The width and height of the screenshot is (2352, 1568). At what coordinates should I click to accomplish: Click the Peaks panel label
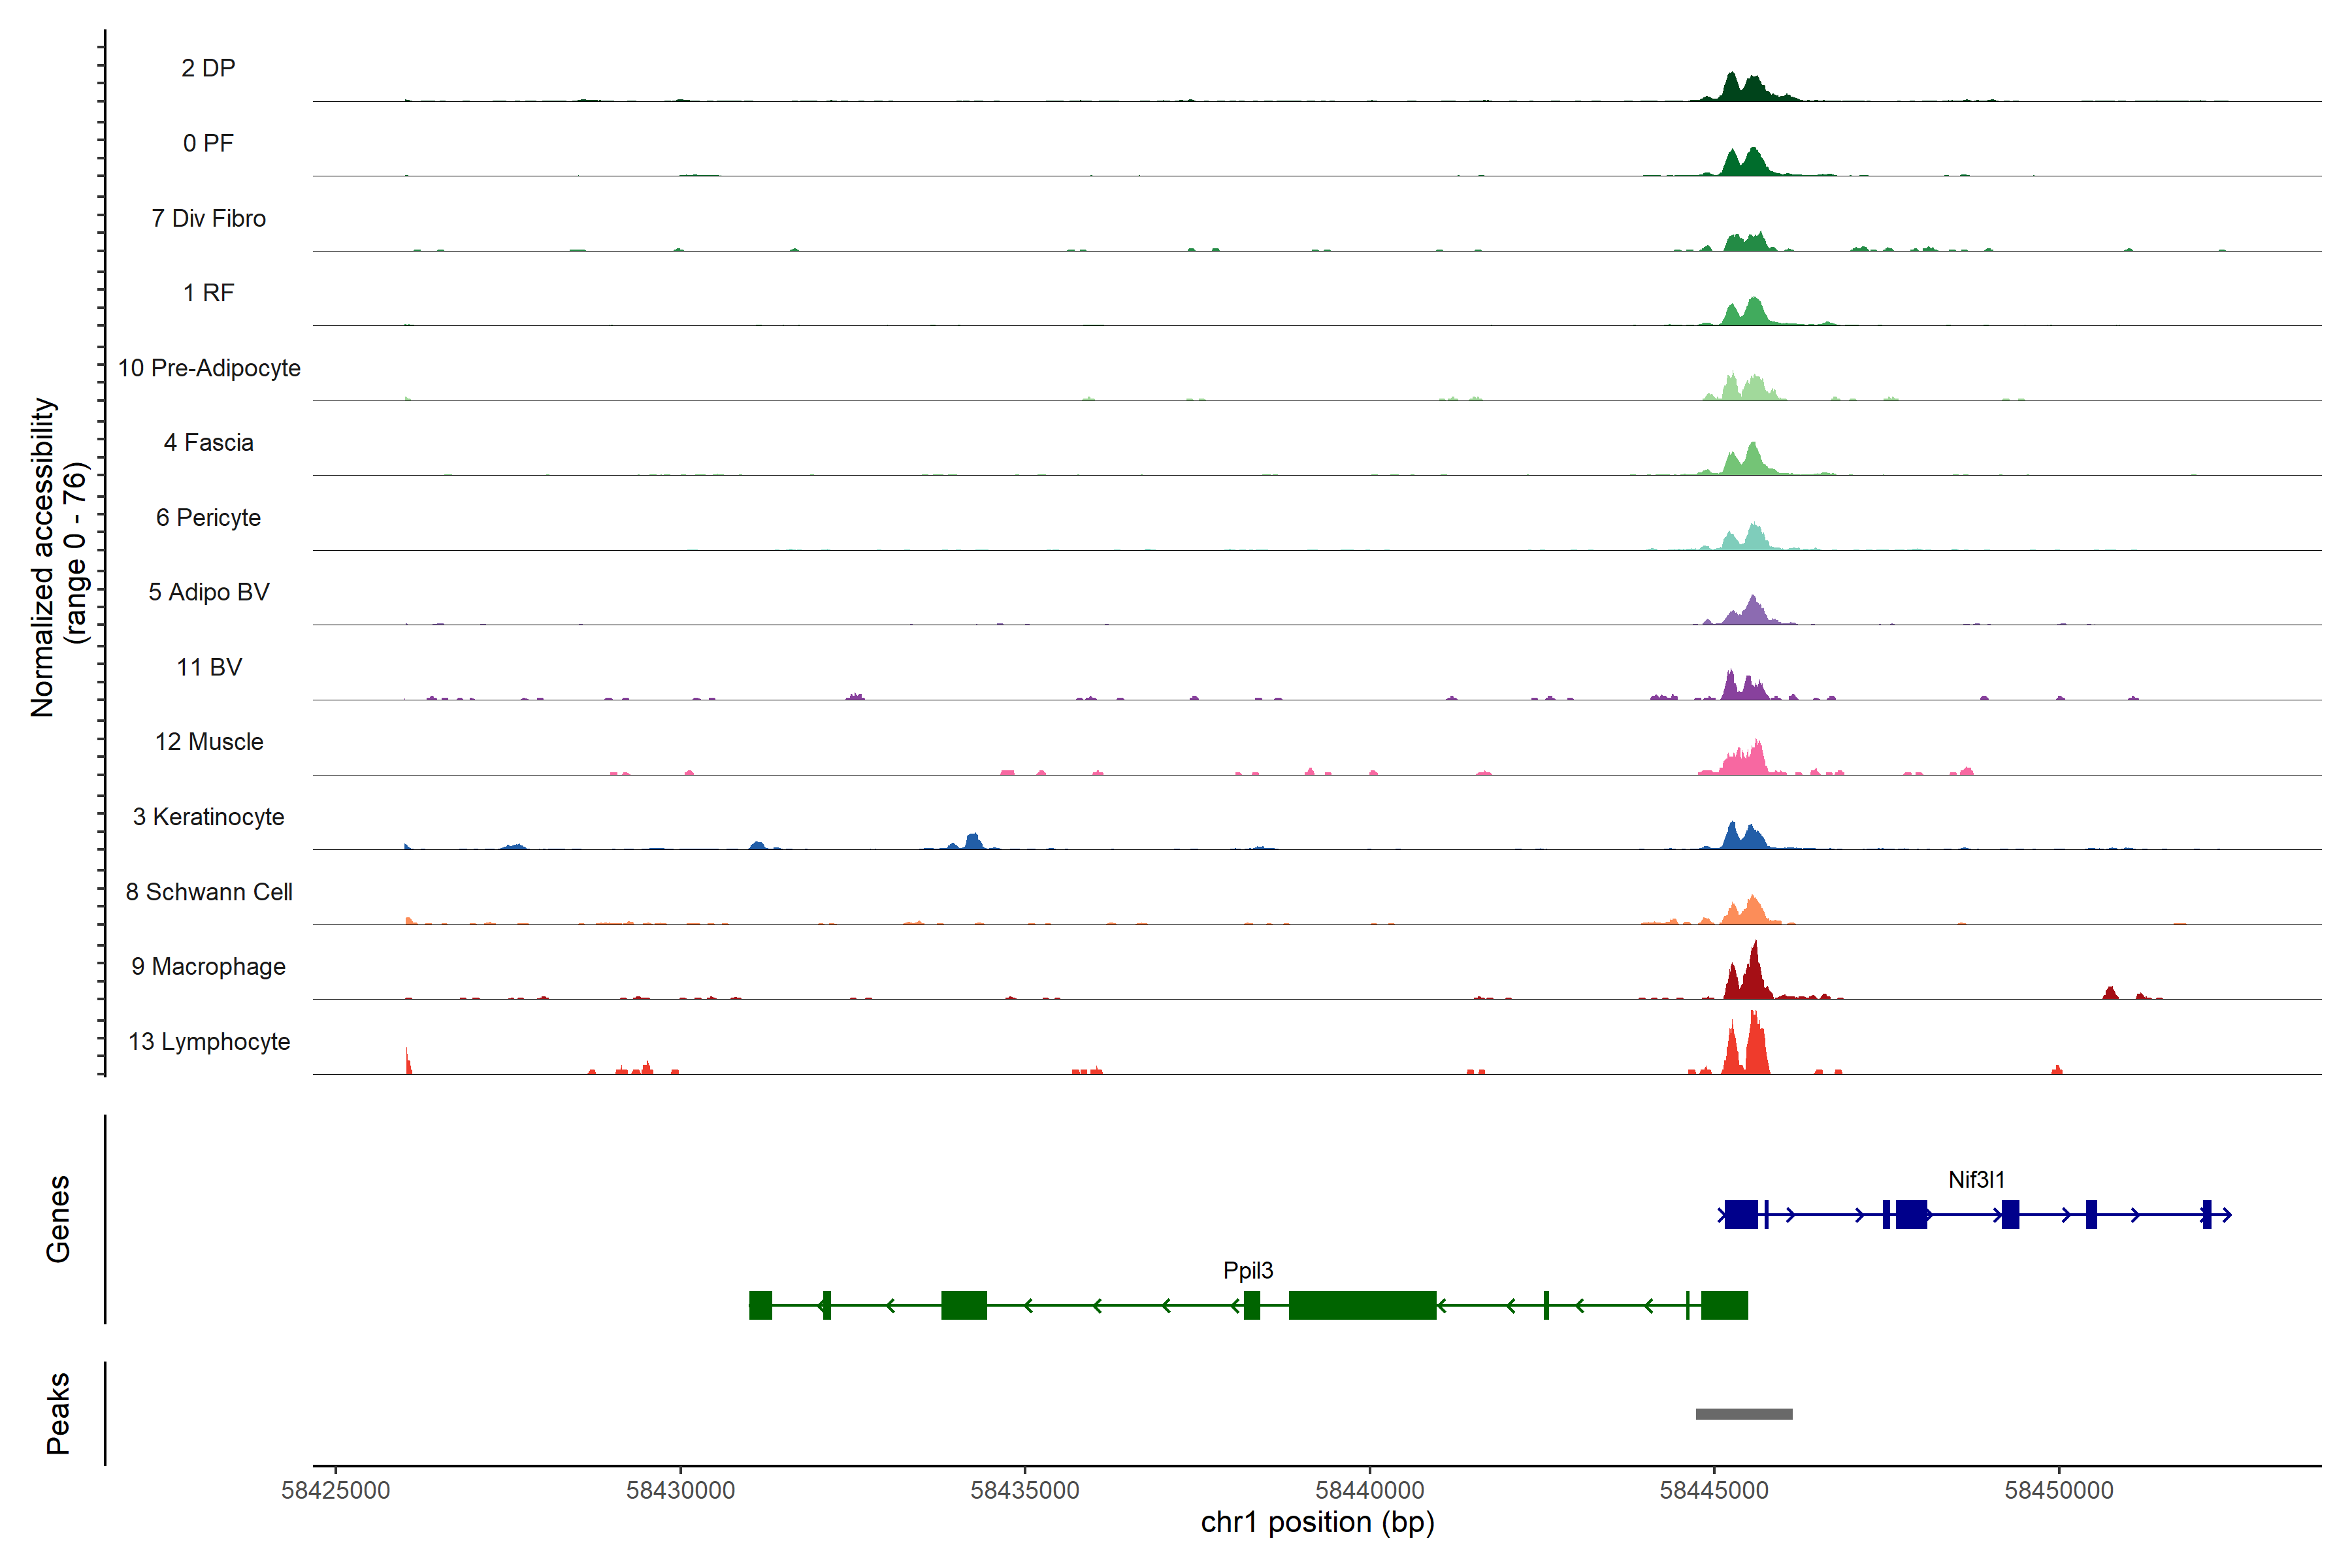pyautogui.click(x=58, y=1413)
